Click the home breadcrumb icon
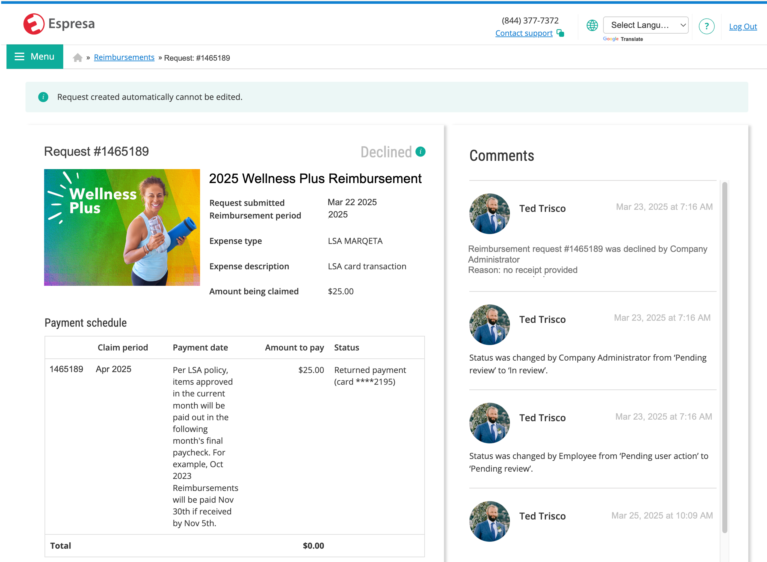Image resolution: width=767 pixels, height=562 pixels. click(78, 57)
